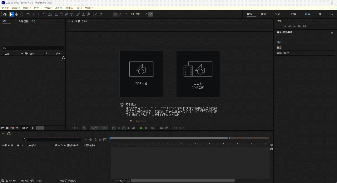The height and width of the screenshot is (183, 337).
Task: Select the Pen tool
Action: [67, 14]
